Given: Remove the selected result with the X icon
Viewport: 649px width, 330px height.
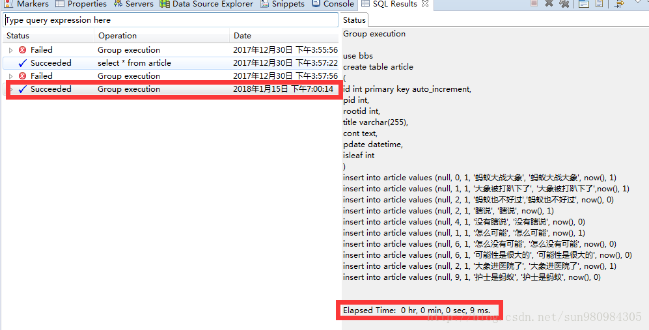Looking at the screenshot, I should click(x=549, y=3).
